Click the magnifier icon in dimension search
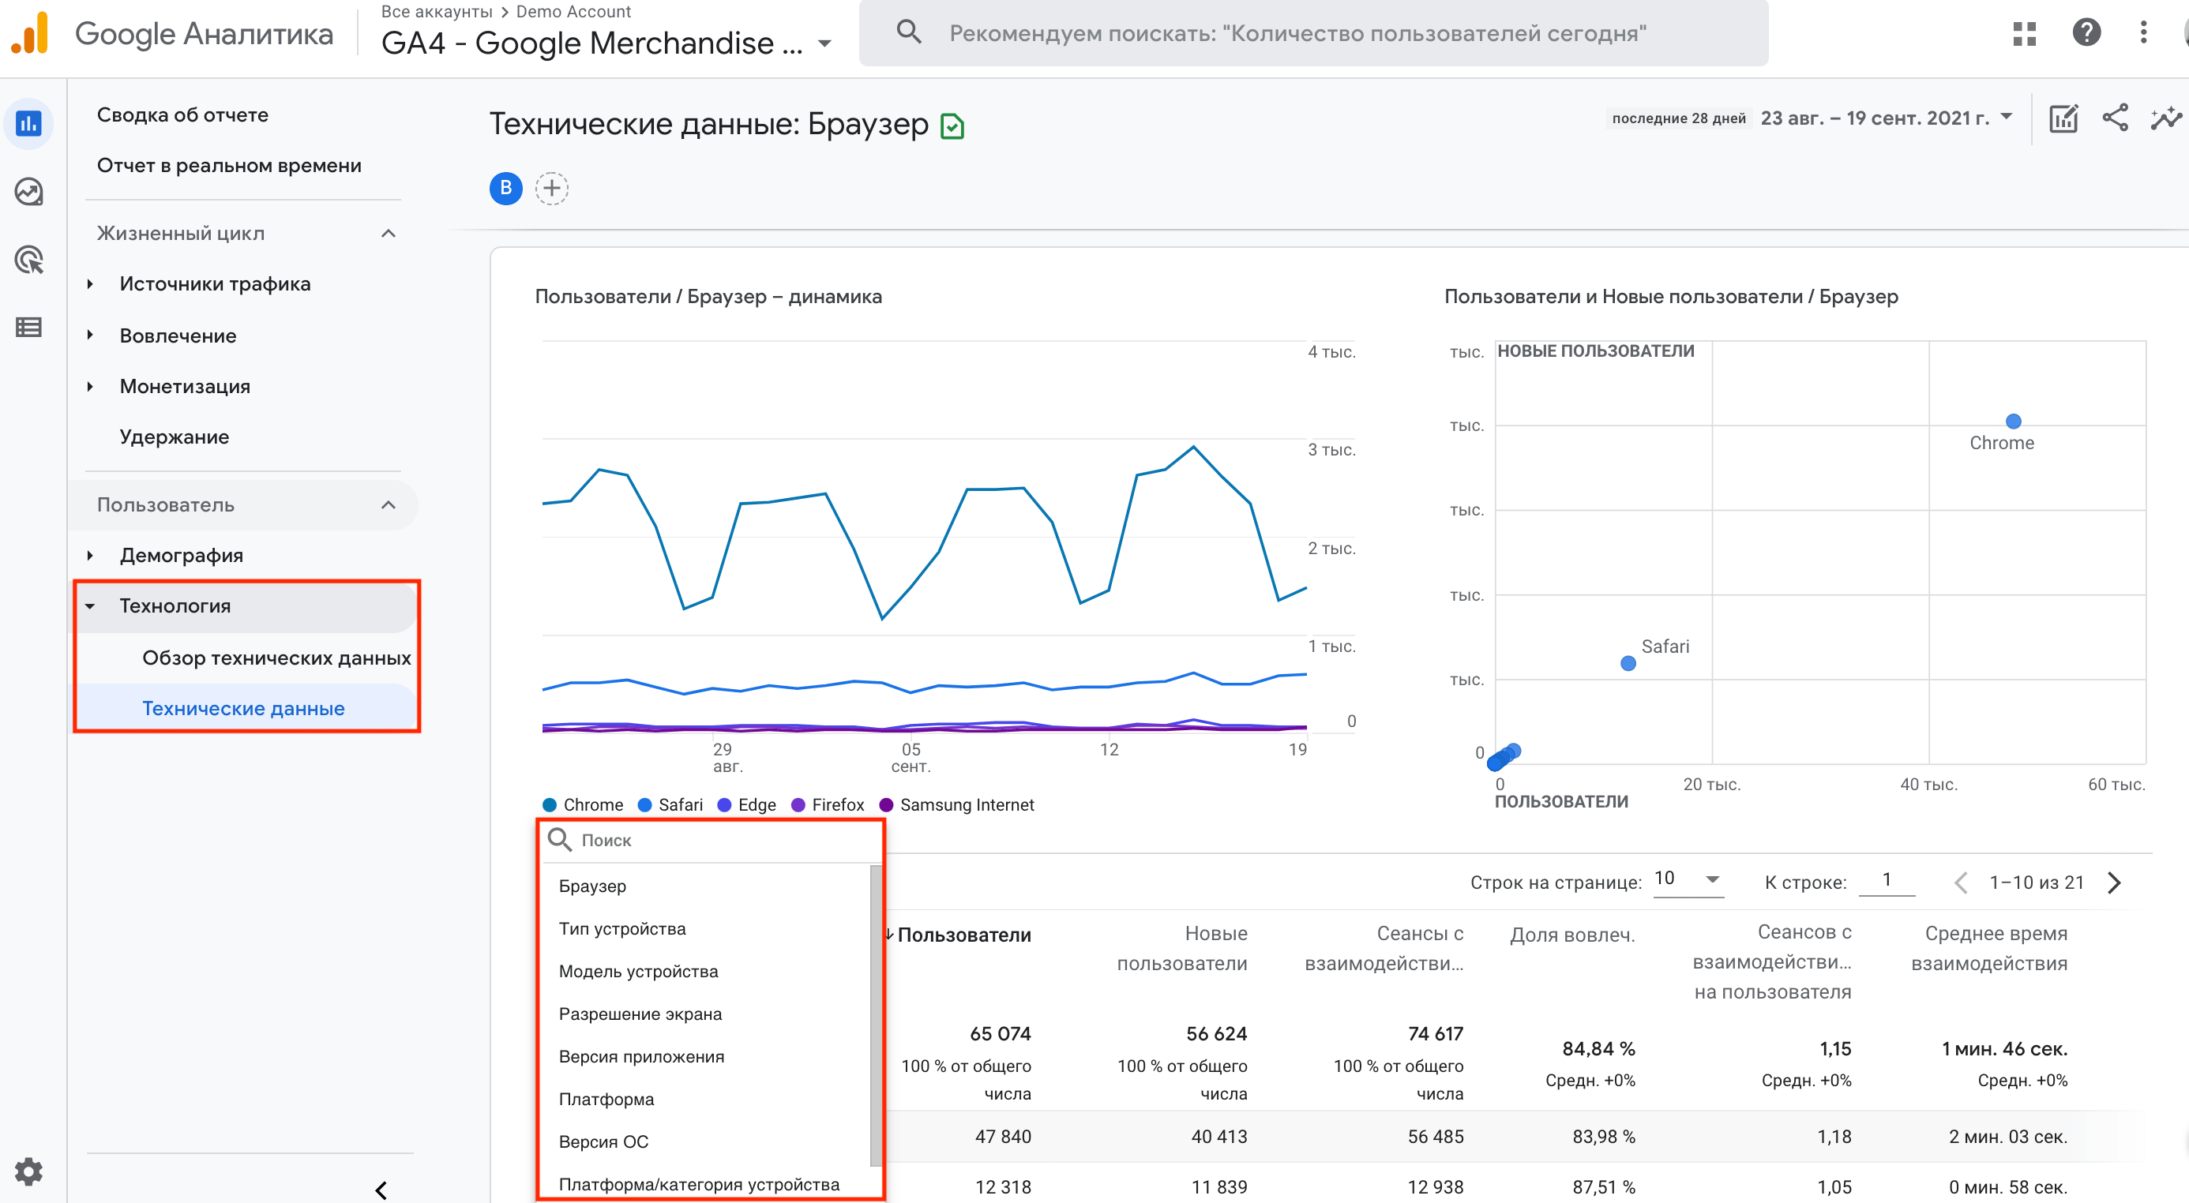 pyautogui.click(x=559, y=839)
